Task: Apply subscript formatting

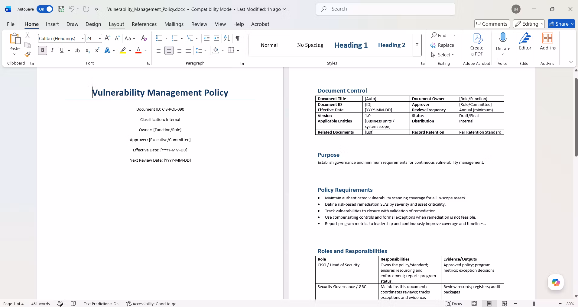Action: point(87,50)
